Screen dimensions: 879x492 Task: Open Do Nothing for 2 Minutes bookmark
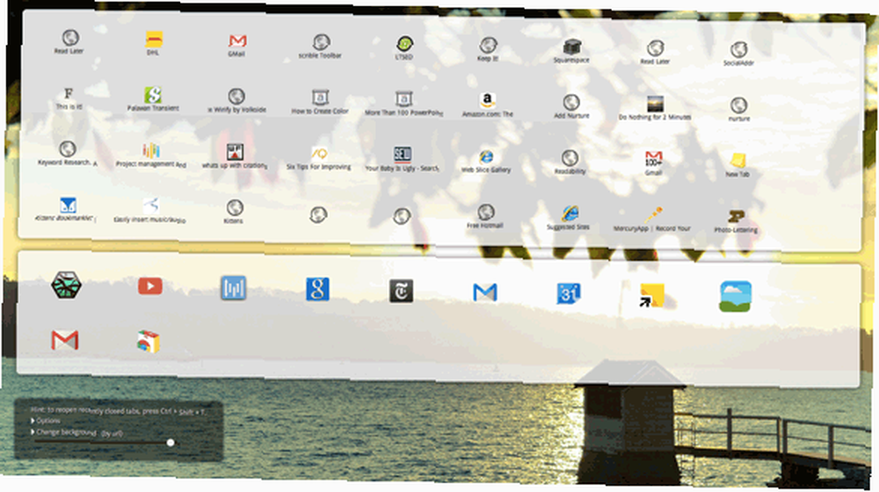(x=655, y=108)
